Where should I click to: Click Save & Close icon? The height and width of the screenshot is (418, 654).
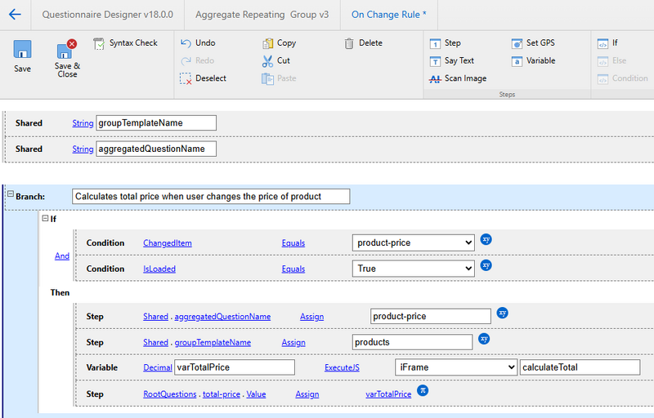67,49
